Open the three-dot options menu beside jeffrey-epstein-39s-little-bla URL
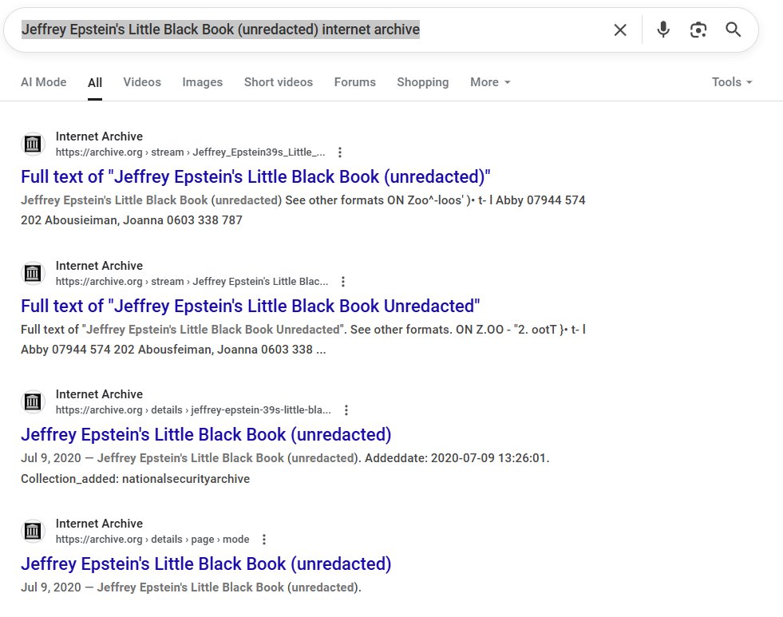This screenshot has height=617, width=783. 346,410
